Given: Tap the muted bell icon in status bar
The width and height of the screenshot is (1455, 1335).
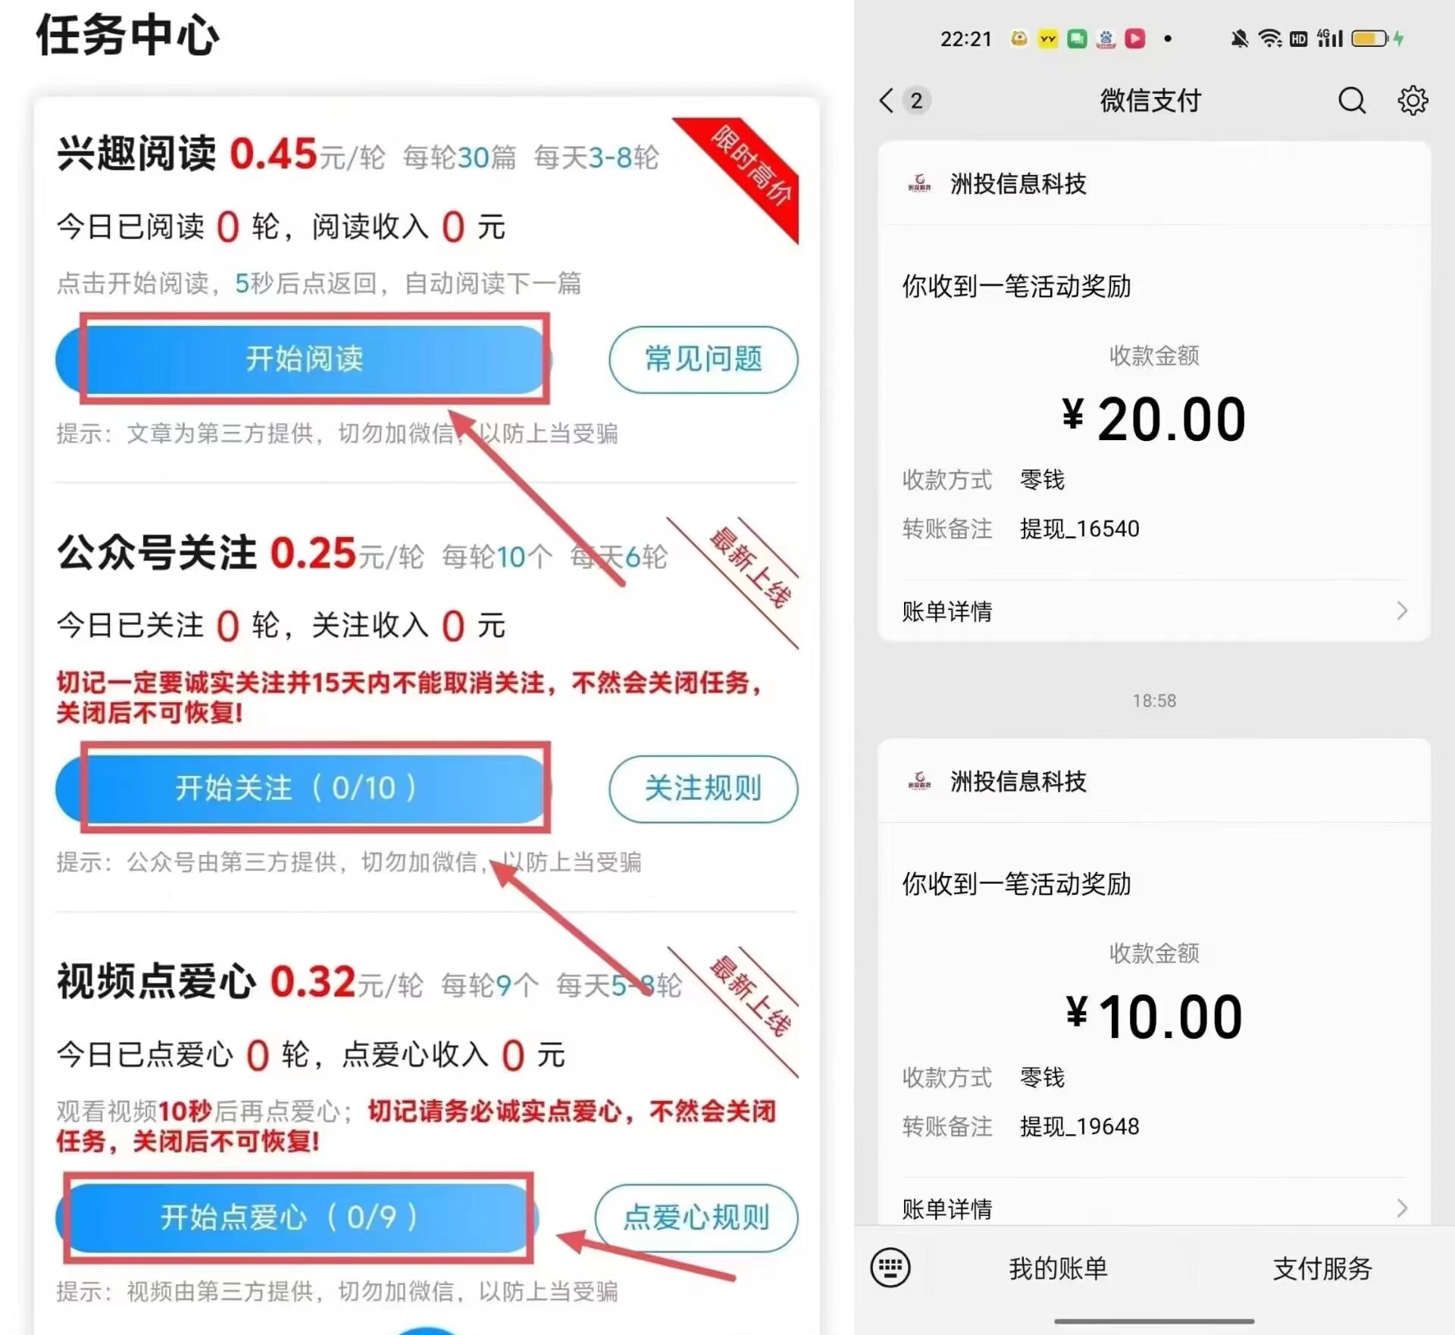Looking at the screenshot, I should click(x=1240, y=39).
